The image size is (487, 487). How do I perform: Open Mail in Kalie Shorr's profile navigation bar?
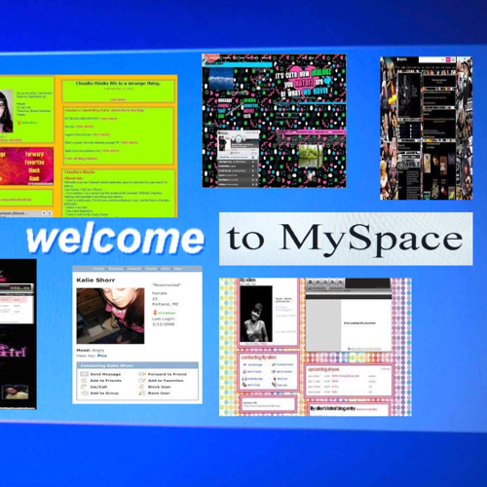pyautogui.click(x=178, y=269)
